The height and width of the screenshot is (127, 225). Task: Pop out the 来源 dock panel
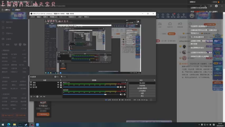[60, 80]
